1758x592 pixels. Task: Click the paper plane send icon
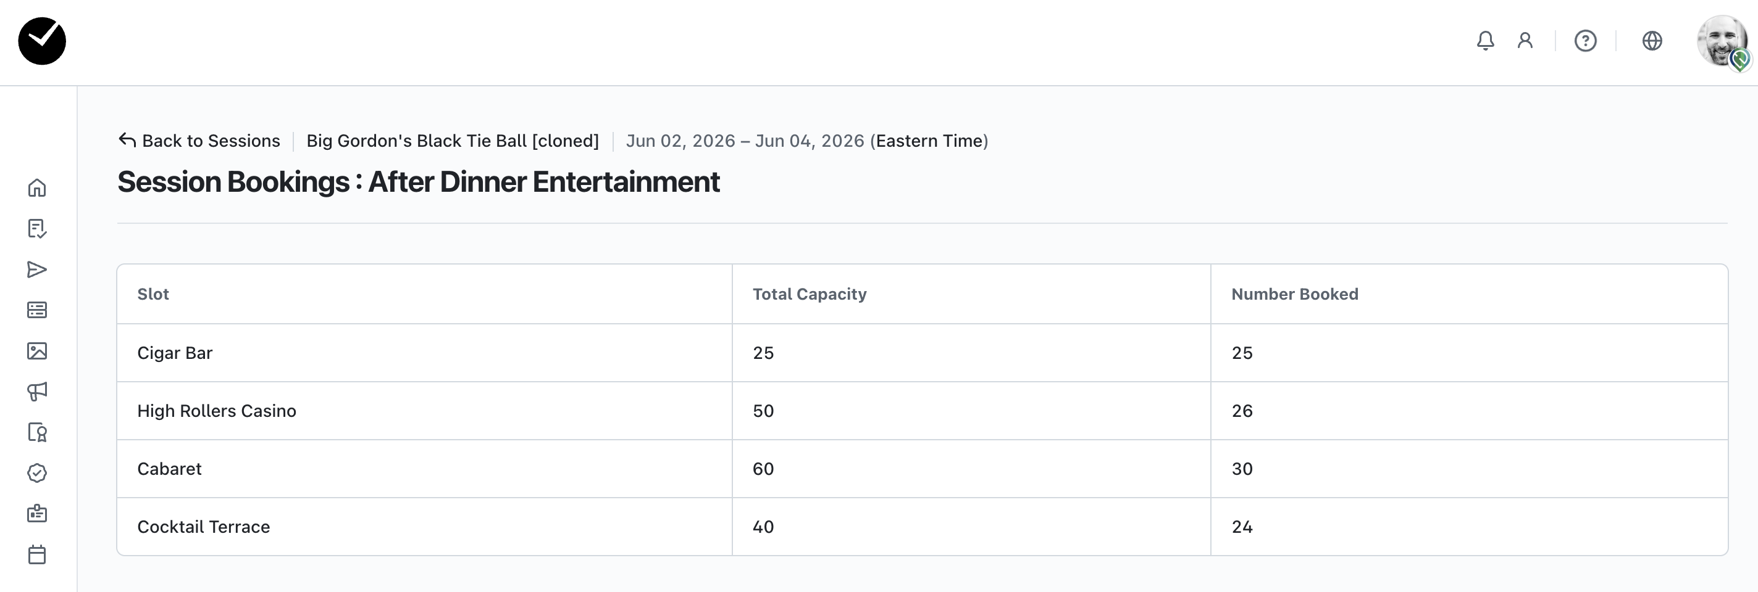(x=37, y=269)
